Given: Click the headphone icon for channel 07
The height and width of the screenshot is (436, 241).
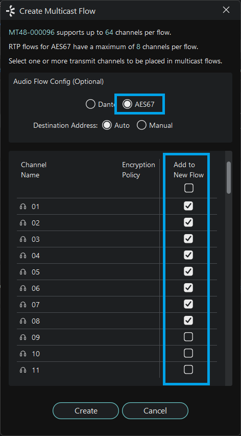Looking at the screenshot, I should coord(23,305).
